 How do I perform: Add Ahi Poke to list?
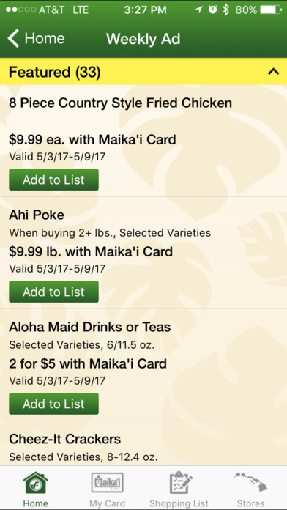pyautogui.click(x=53, y=292)
